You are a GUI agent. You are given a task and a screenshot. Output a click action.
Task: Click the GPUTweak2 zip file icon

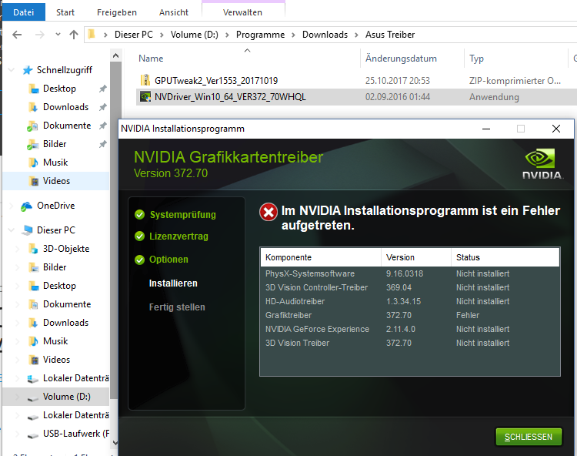click(145, 80)
